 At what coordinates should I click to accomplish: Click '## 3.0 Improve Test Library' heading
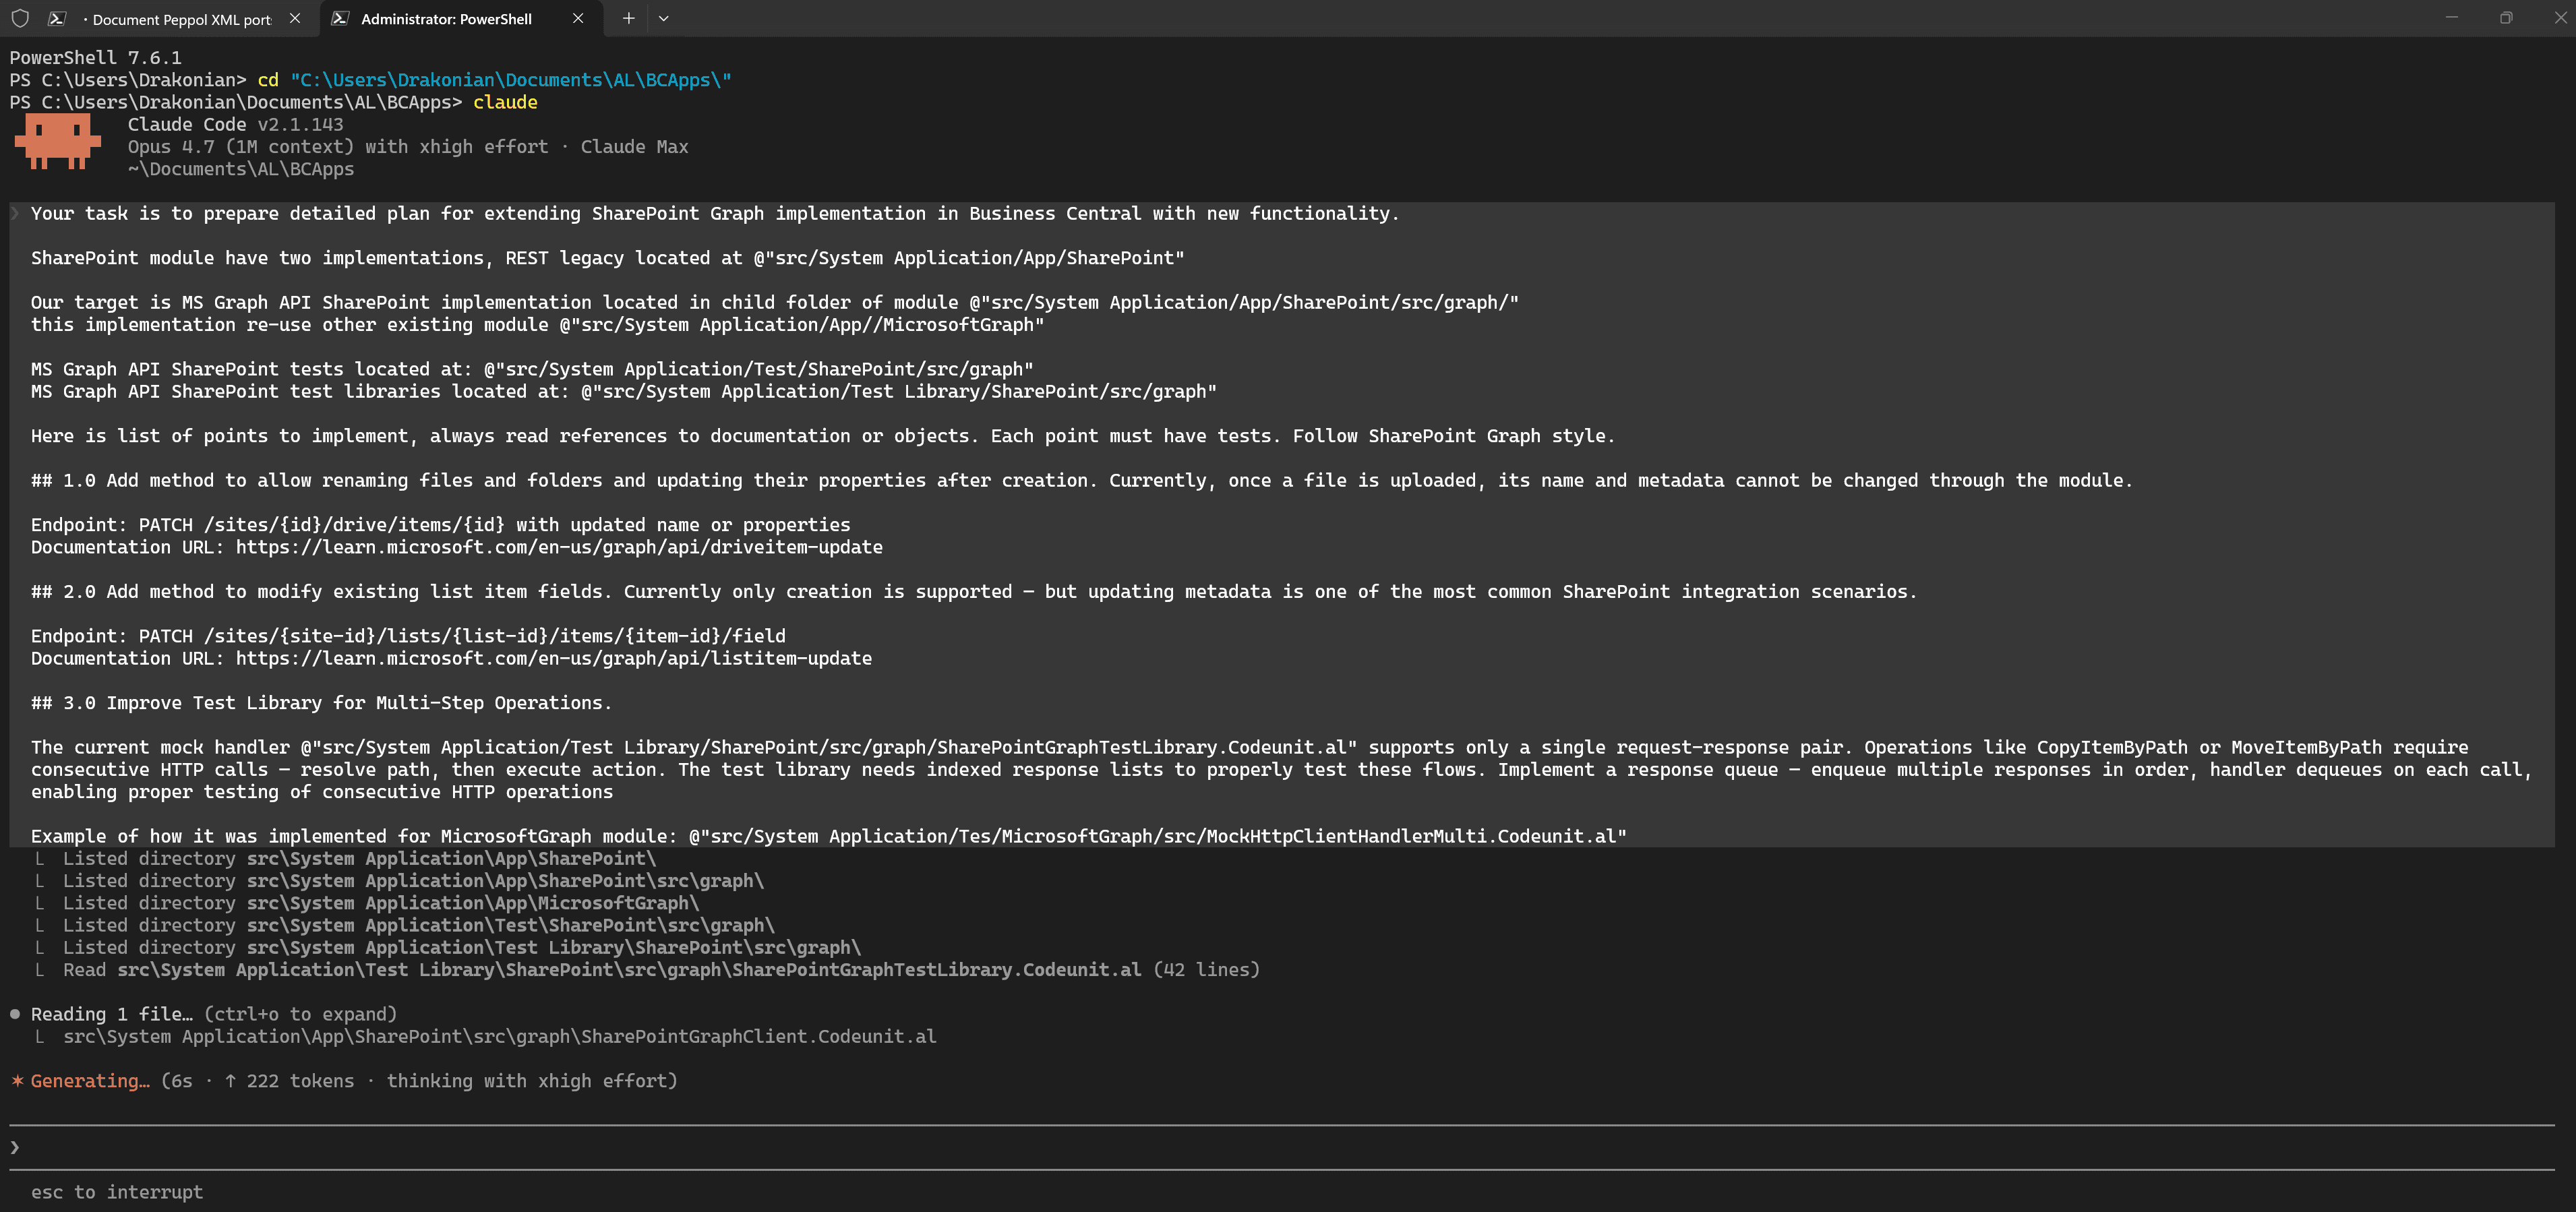click(x=321, y=703)
